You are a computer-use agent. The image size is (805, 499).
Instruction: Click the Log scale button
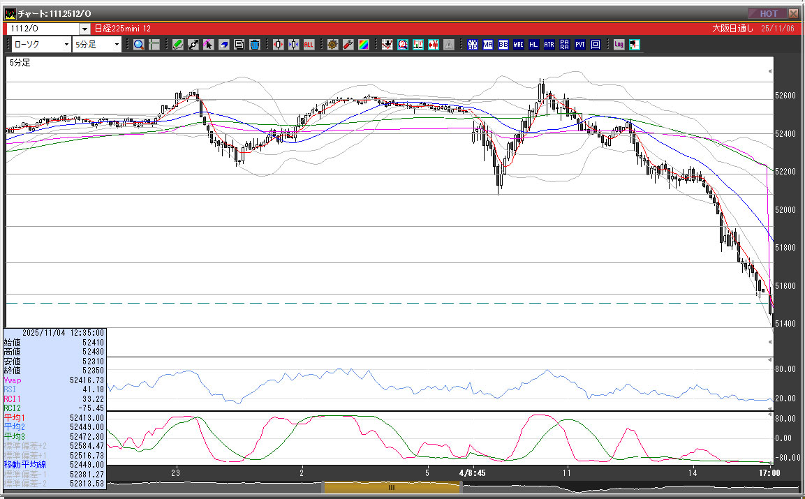pos(619,45)
